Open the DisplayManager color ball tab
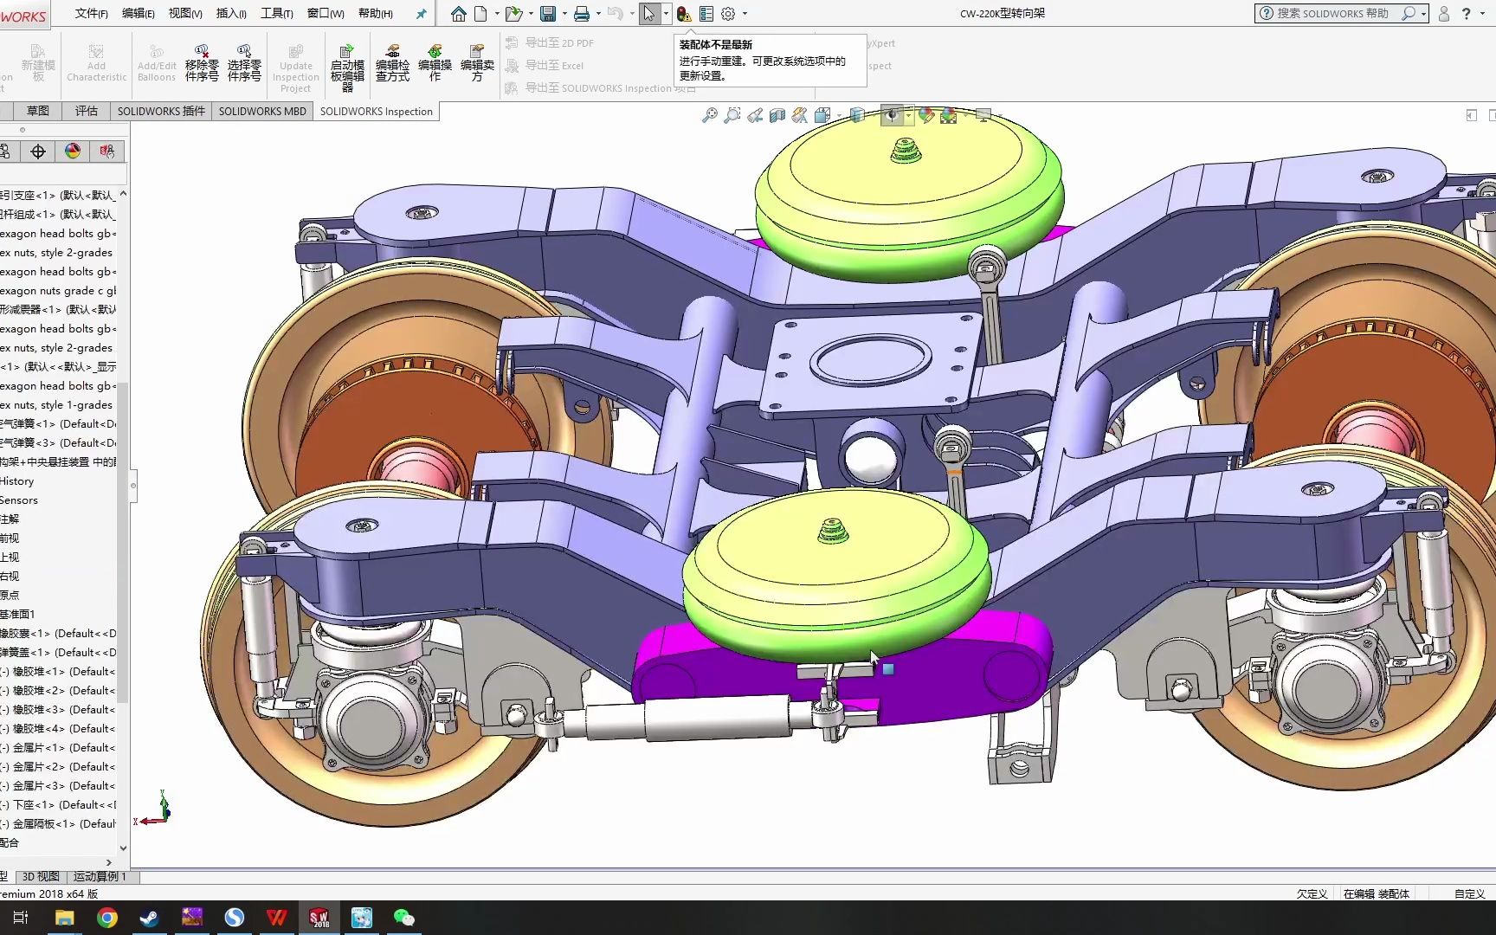This screenshot has height=935, width=1496. [73, 152]
